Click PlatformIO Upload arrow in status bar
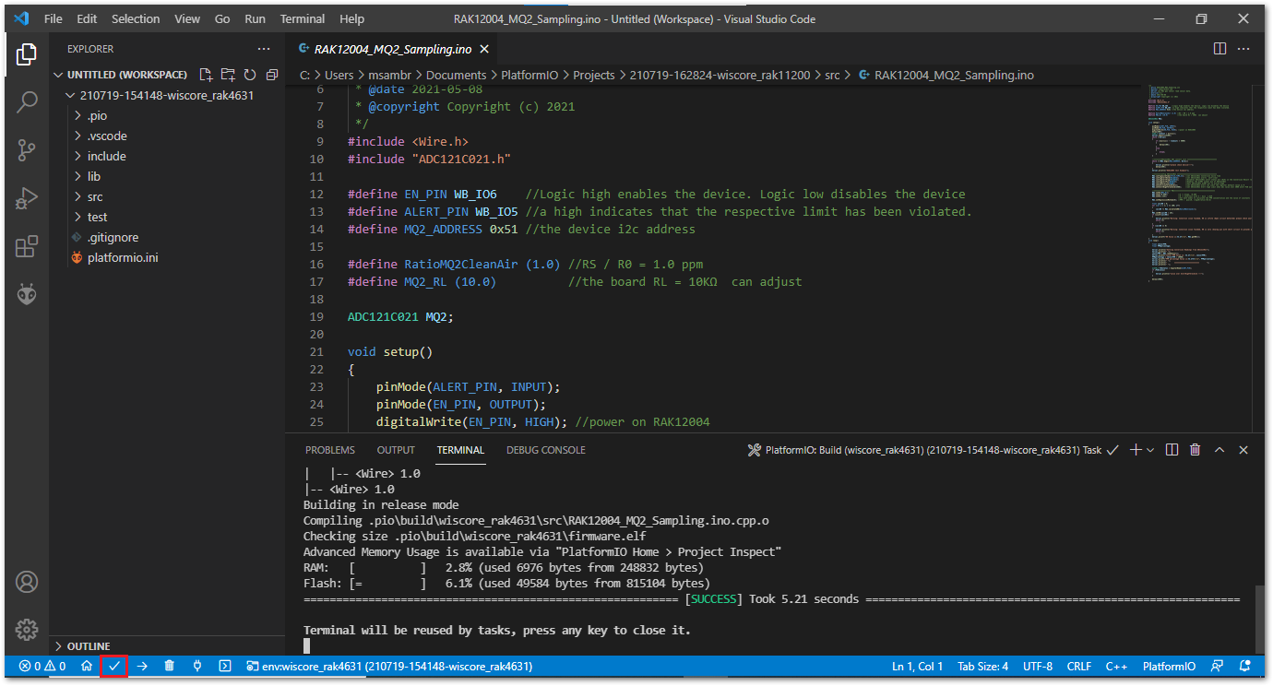The width and height of the screenshot is (1273, 686). [x=142, y=666]
